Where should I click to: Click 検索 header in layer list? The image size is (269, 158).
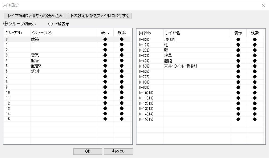coord(255,33)
